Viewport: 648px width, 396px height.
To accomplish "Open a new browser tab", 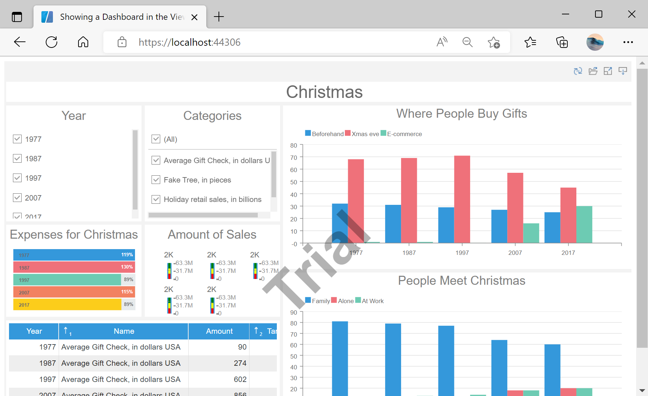I will (219, 17).
